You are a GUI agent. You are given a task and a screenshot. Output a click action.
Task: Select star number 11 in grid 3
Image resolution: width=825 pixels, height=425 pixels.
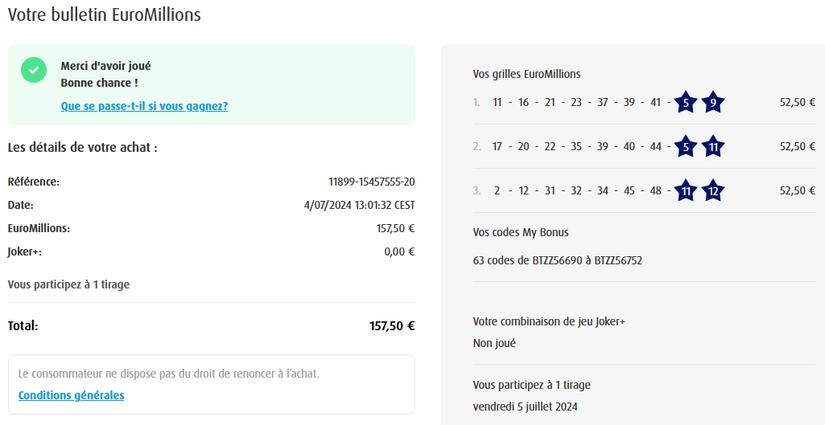(x=685, y=191)
